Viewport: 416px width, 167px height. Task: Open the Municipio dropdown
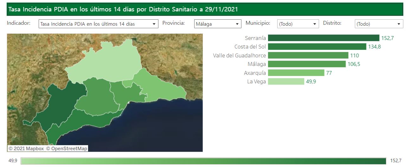coord(298,24)
